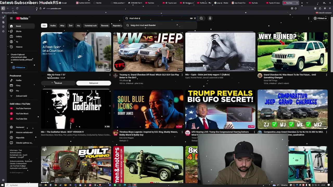Image resolution: width=333 pixels, height=187 pixels.
Task: Expand Zobrazit další in sidebar
Action: pyautogui.click(x=22, y=96)
